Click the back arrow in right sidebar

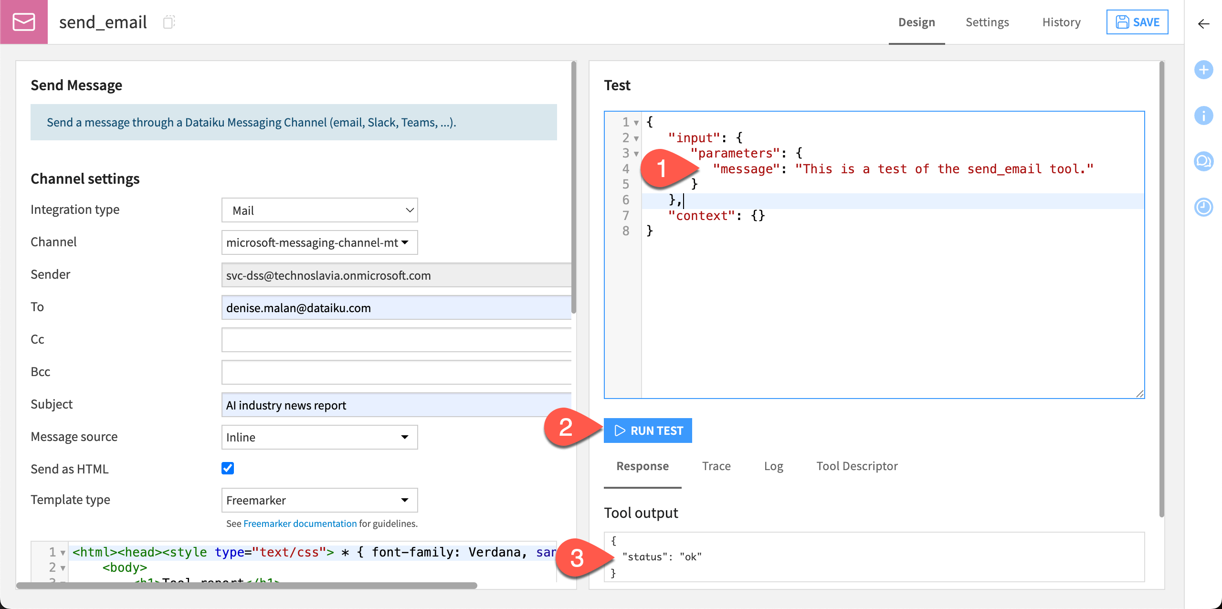(x=1203, y=24)
